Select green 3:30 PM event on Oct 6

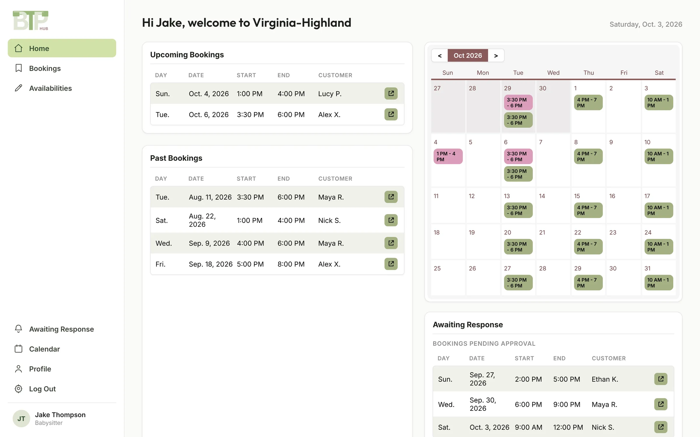(518, 174)
